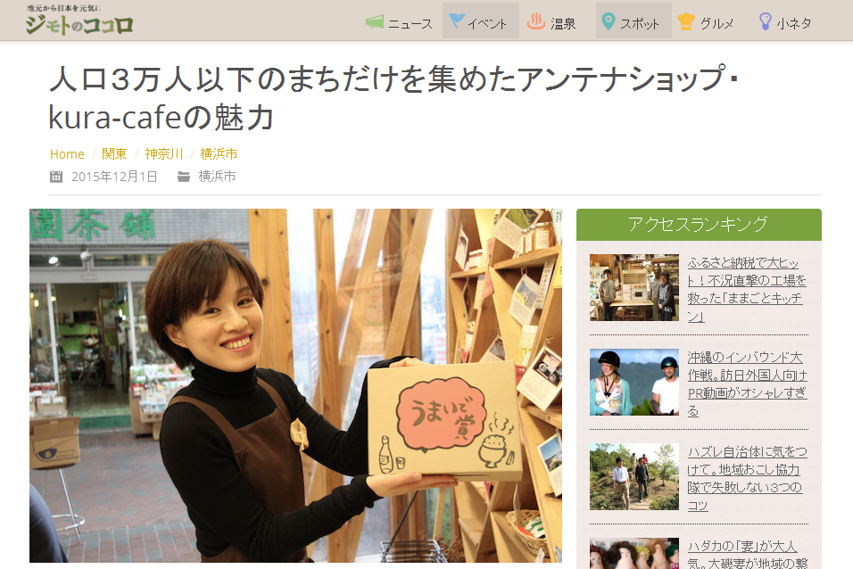Open the 神奈川 breadcrumb link
853x569 pixels.
click(x=164, y=154)
